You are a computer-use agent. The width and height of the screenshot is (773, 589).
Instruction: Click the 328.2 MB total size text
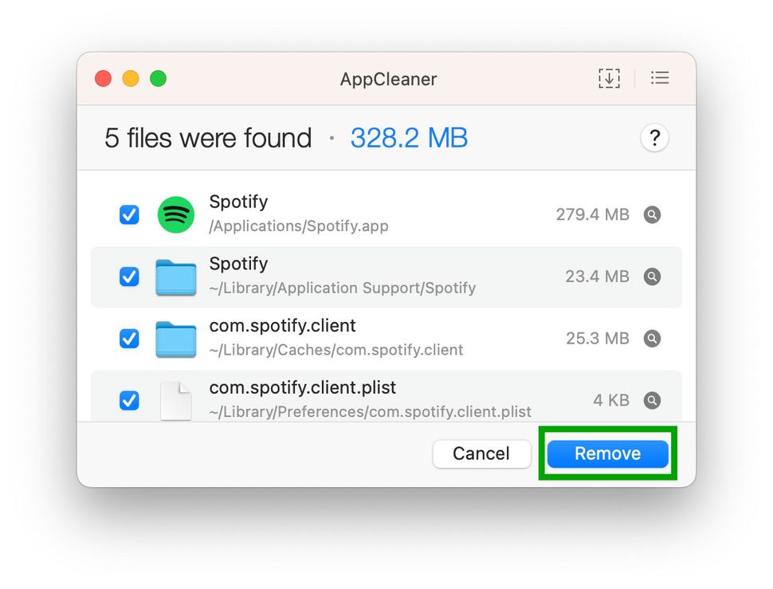click(409, 138)
